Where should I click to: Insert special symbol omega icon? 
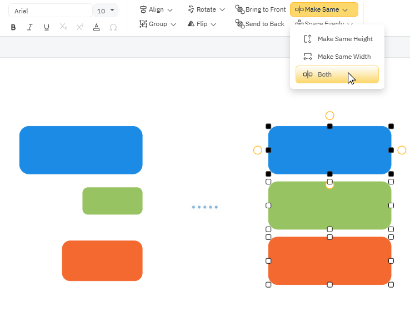click(x=113, y=27)
